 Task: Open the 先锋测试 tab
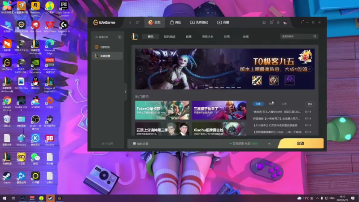pyautogui.click(x=199, y=22)
